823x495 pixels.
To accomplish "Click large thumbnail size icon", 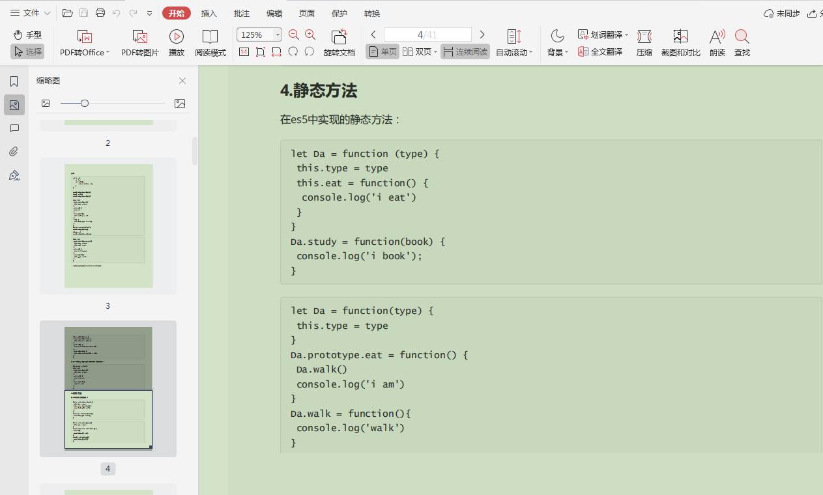I will coord(180,103).
